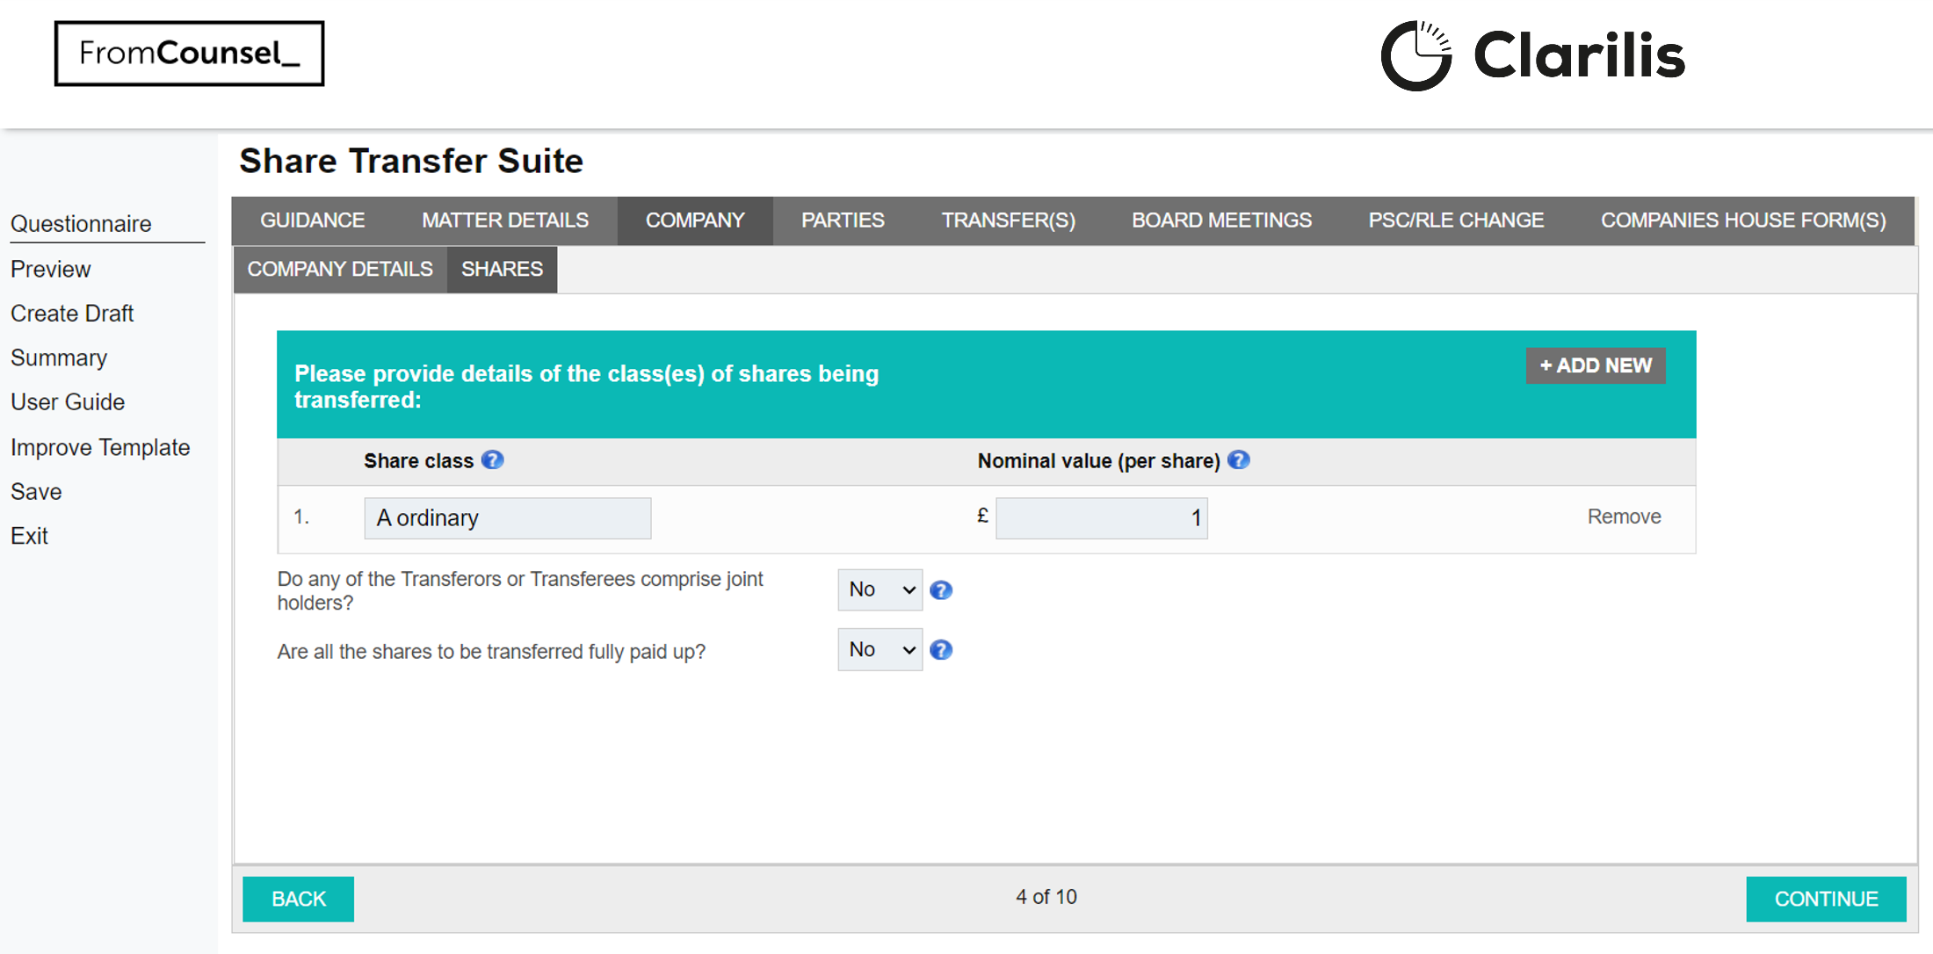Select the SHARES sub-tab
This screenshot has height=954, width=1933.
coord(502,269)
